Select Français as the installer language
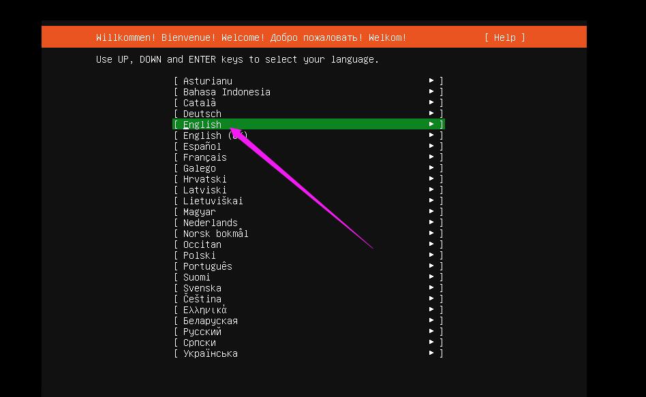 (205, 157)
